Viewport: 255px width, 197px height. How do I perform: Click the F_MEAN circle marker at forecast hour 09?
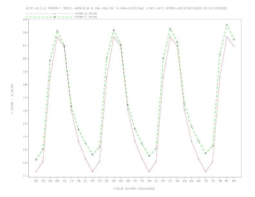pyautogui.click(x=57, y=31)
